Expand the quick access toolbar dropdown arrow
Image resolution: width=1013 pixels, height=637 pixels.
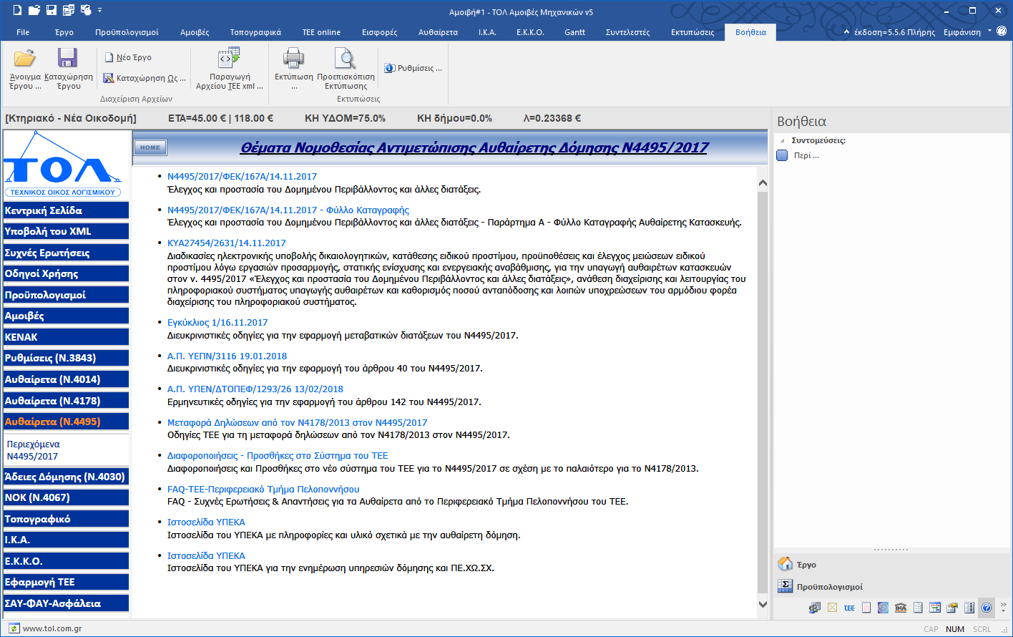100,11
